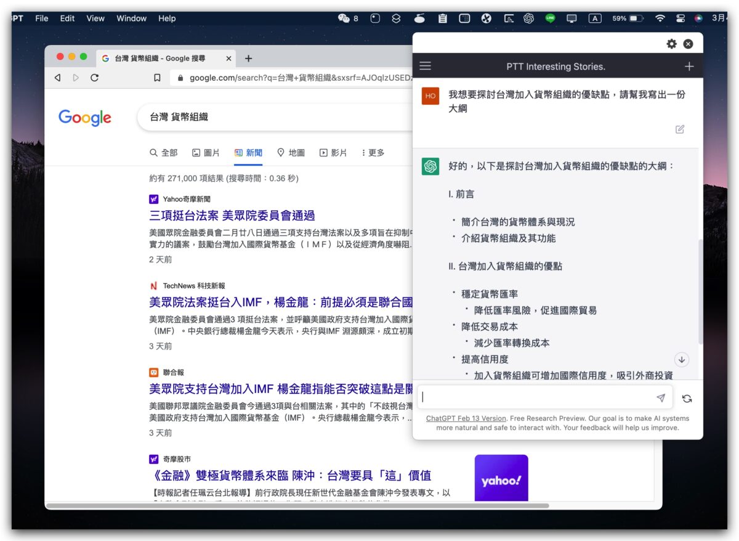The width and height of the screenshot is (739, 541).
Task: Click the PTT Interesting Stories. chat title
Action: pyautogui.click(x=556, y=66)
